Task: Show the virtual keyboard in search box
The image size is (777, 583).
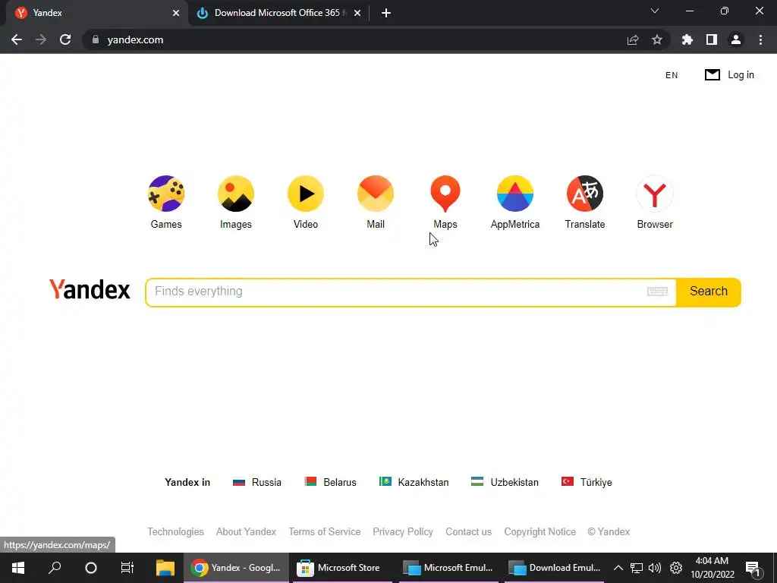Action: click(x=658, y=291)
